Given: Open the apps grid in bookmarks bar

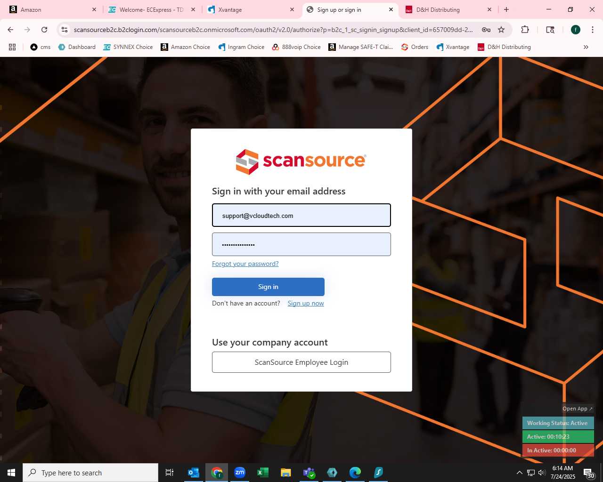Looking at the screenshot, I should [x=12, y=47].
